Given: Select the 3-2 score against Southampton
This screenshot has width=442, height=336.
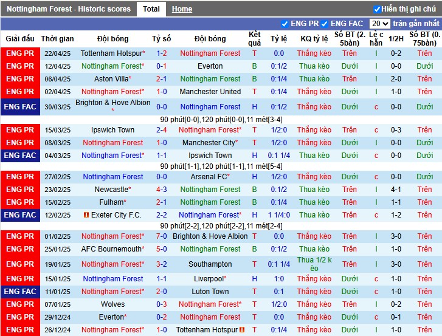Looking at the screenshot, I should tap(162, 264).
